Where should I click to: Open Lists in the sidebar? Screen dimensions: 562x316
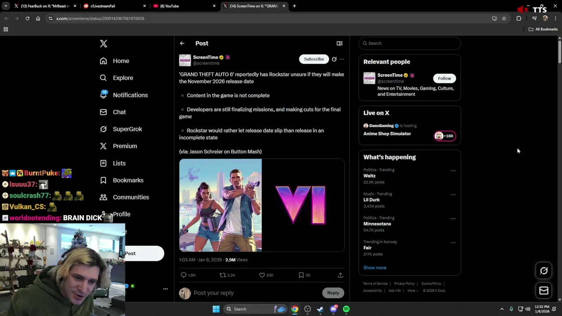tap(113, 163)
